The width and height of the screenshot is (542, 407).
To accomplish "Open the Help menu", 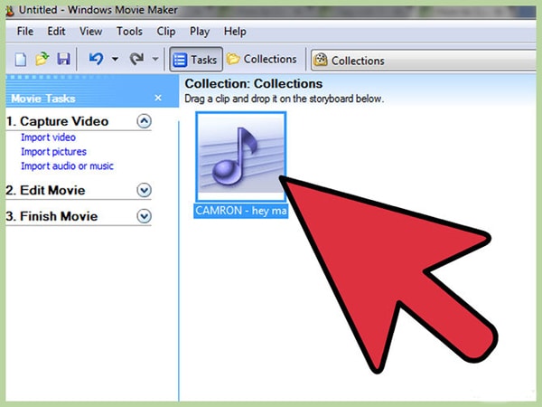I will (x=235, y=32).
